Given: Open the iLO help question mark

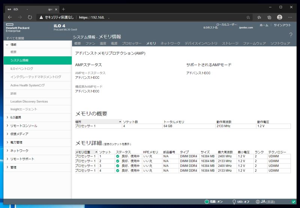Looking at the screenshot, I should tap(291, 35).
